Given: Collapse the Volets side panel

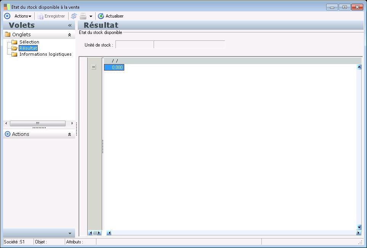Looking at the screenshot, I should click(70, 25).
